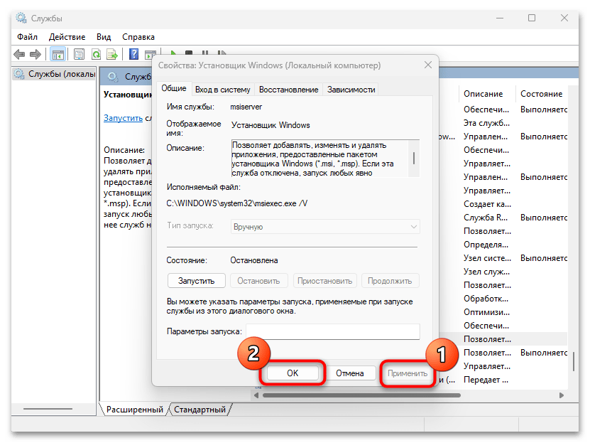Click the vertical scrollbar thumb of services list
The height and width of the screenshot is (443, 590).
tap(574, 361)
